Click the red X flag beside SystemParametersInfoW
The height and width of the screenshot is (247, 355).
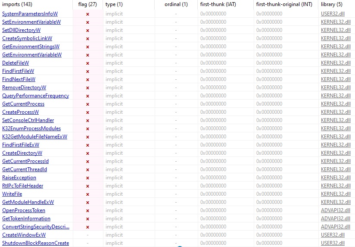[87, 14]
